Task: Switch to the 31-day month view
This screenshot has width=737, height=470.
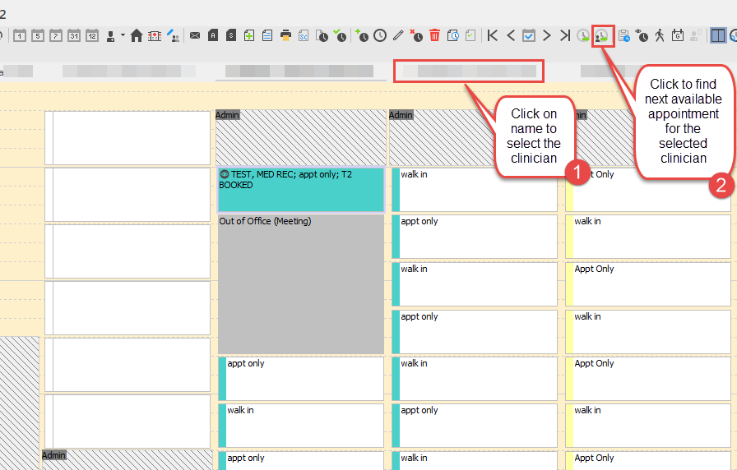Action: tap(74, 35)
